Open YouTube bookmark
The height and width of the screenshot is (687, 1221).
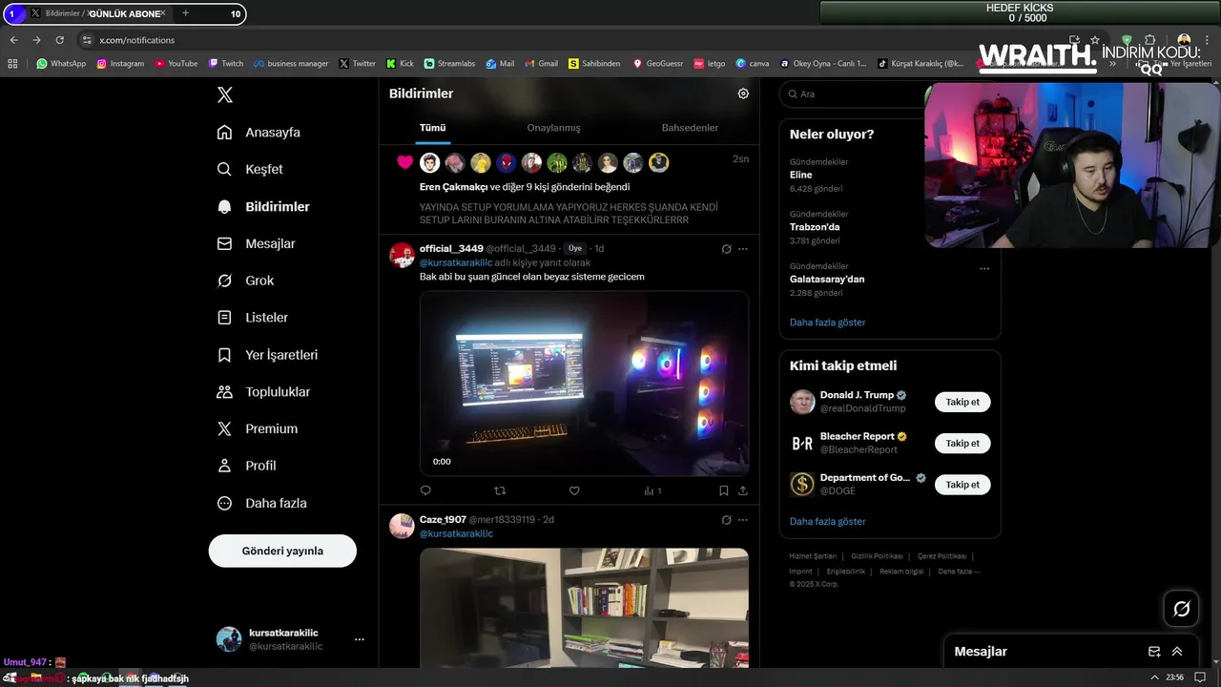[x=176, y=64]
